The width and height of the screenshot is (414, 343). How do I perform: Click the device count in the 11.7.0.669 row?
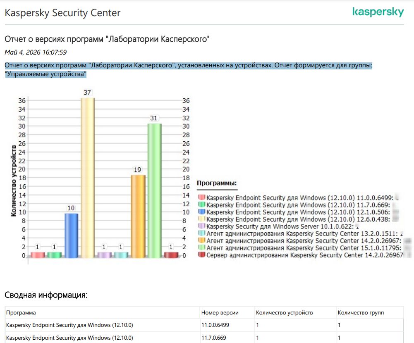(257, 338)
